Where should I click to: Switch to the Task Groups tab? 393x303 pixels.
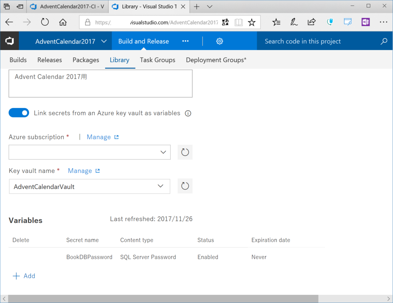pyautogui.click(x=158, y=60)
